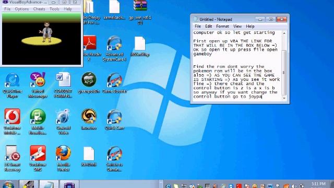
Task: Open the Vodafone Mobile shortcut icon
Action: point(13,122)
